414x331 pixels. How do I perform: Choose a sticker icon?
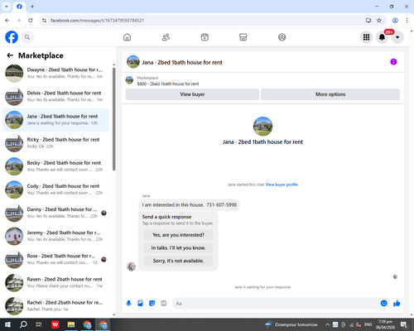(x=152, y=304)
